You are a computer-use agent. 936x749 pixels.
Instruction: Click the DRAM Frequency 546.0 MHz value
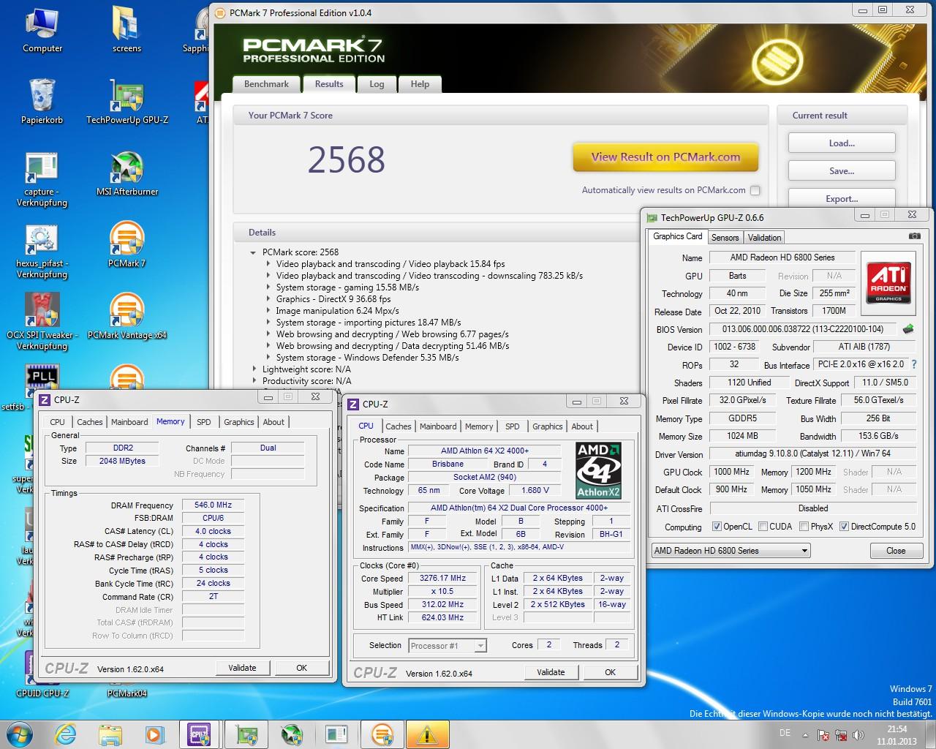pos(213,505)
